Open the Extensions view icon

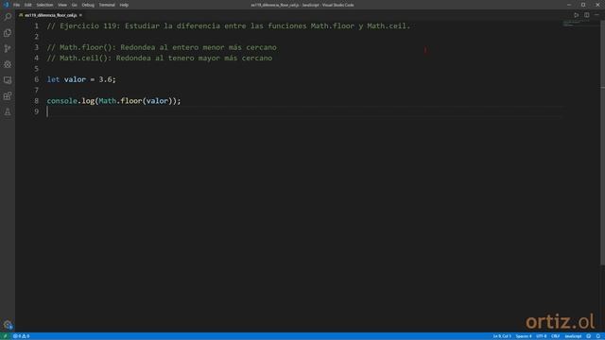pos(8,96)
